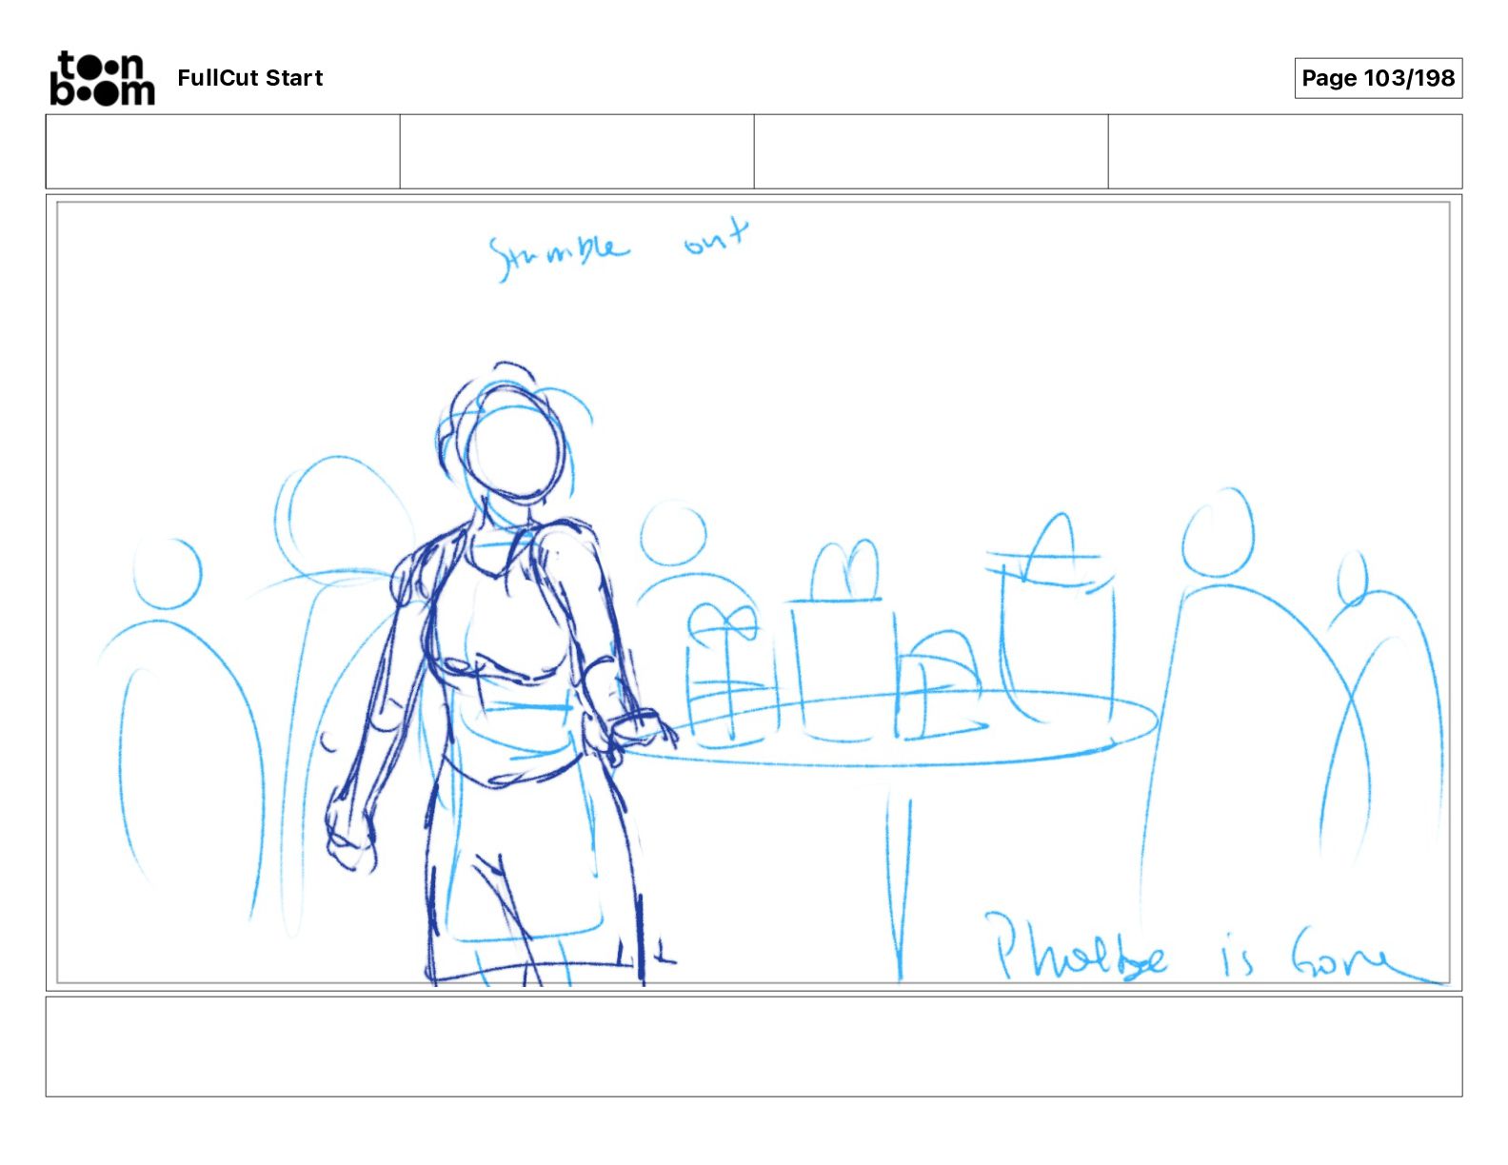
Task: Click the fourth empty header cell
Action: click(1285, 151)
